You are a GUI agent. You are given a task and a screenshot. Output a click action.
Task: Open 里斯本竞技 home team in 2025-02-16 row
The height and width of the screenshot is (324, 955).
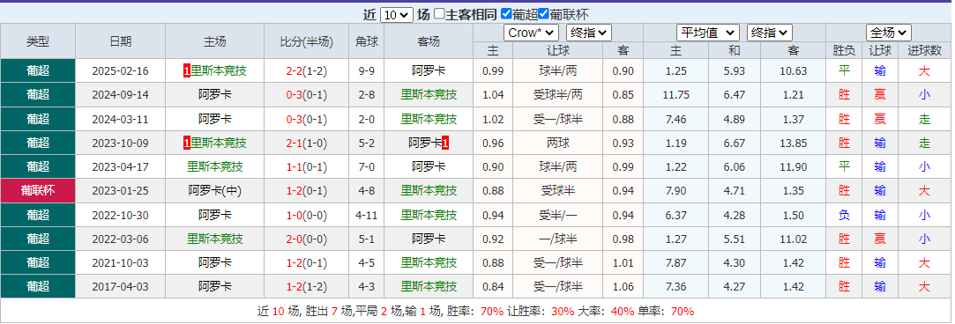tap(219, 71)
